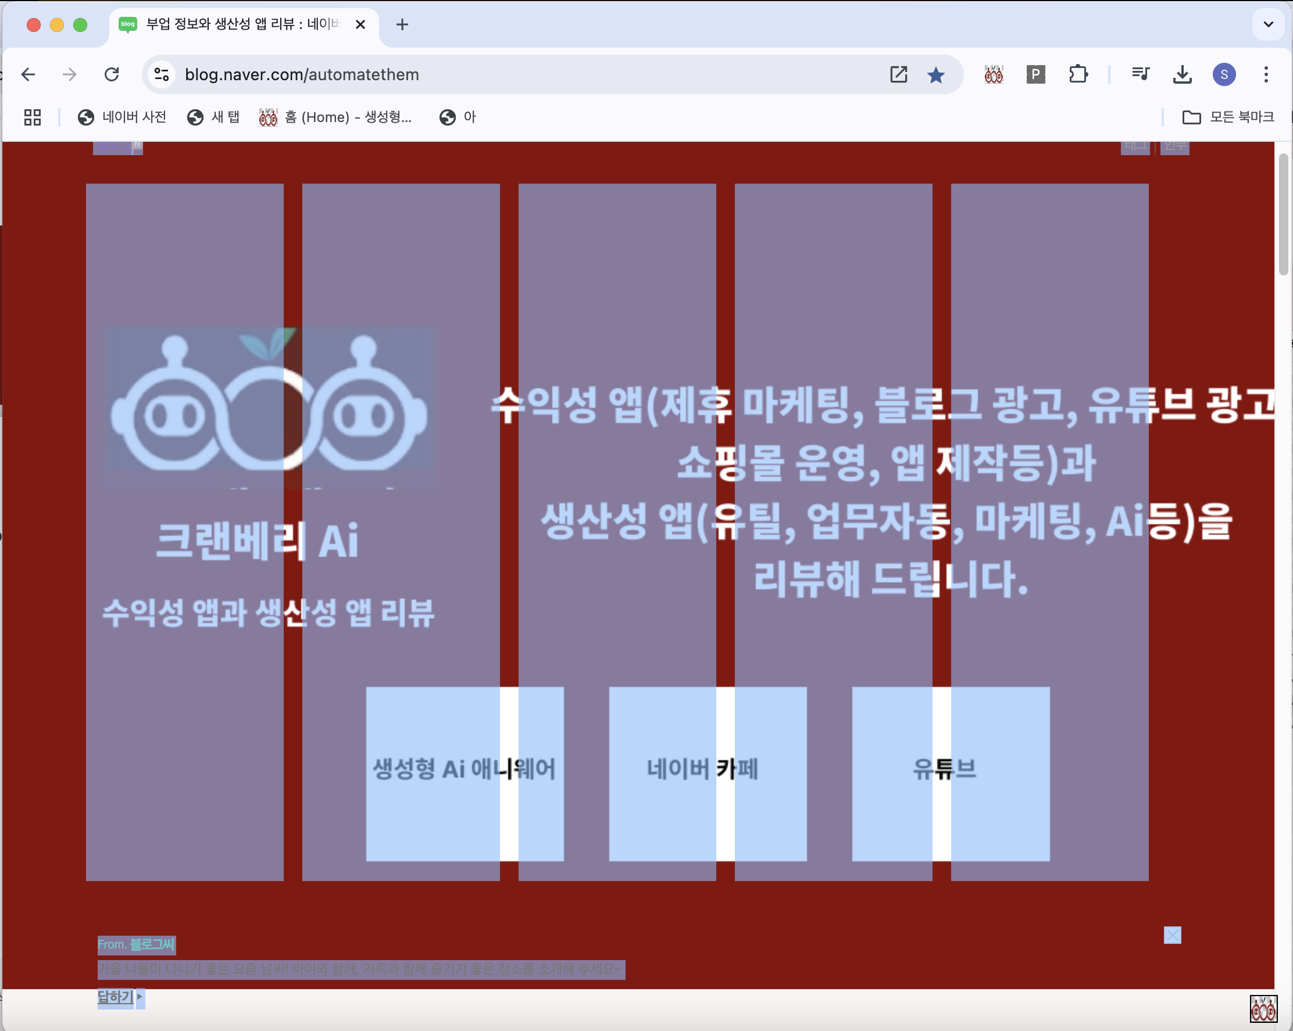Open the apps grid in bookmarks bar

33,117
